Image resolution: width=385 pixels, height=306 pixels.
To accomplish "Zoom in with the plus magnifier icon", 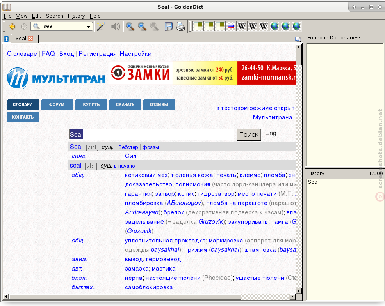I will [130, 26].
